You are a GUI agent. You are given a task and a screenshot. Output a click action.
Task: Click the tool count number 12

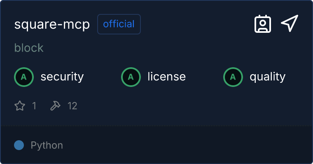coord(72,106)
